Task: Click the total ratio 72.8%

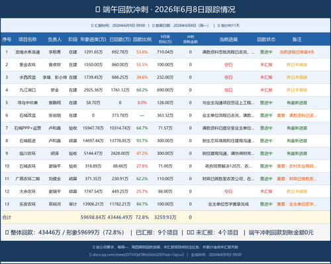Action: tap(142, 218)
